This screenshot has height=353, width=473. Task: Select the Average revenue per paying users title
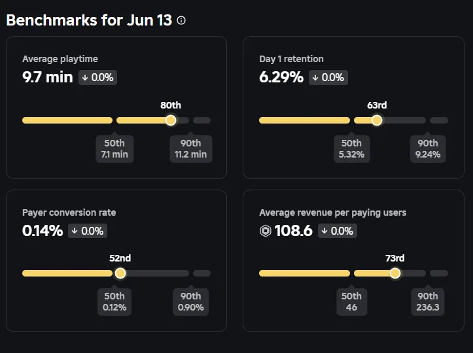point(332,212)
